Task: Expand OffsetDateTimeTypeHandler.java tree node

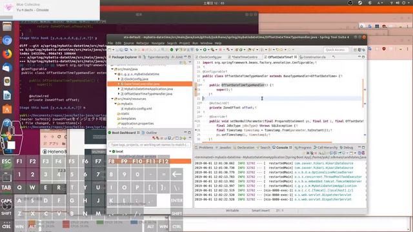Action: point(119,93)
